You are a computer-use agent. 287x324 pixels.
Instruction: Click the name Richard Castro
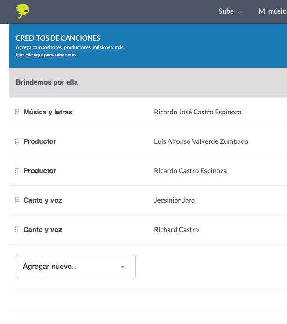(x=176, y=230)
